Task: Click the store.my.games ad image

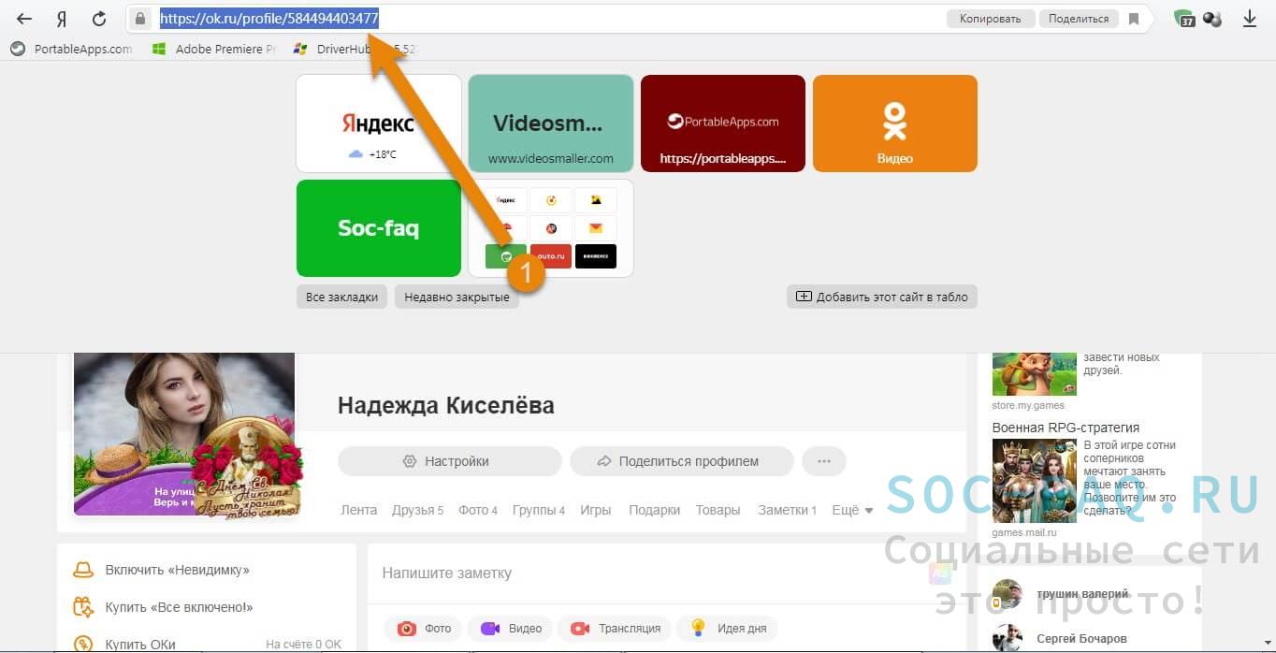Action: pos(1035,374)
